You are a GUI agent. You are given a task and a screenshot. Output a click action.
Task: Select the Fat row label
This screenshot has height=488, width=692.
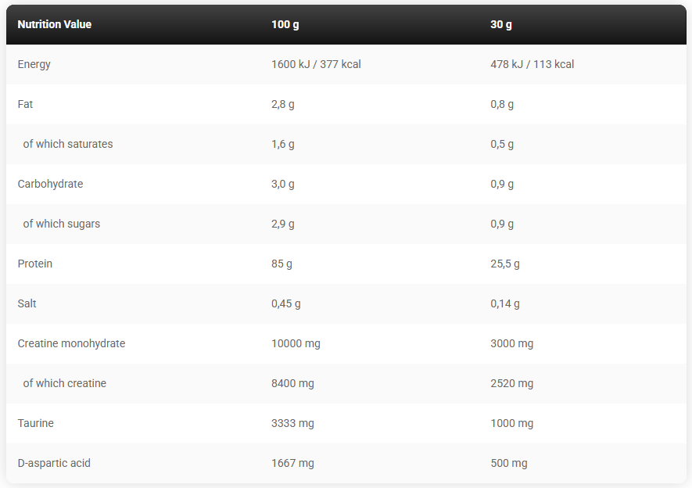coord(26,104)
